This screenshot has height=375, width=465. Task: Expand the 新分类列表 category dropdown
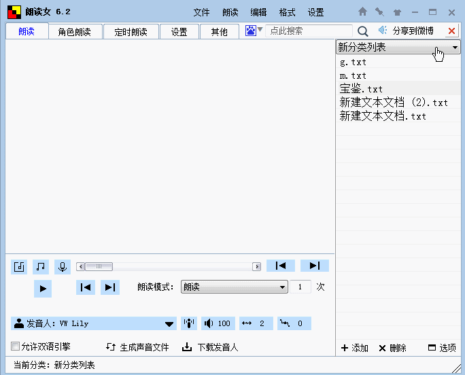tap(398, 47)
